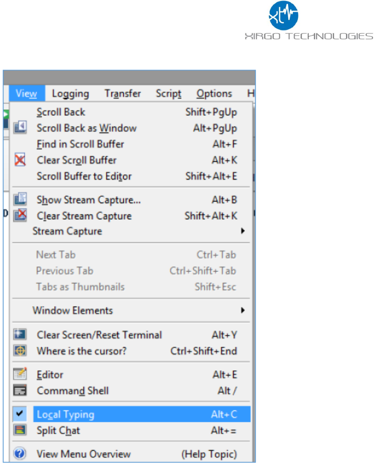
Task: Click the Clear Screen/Reset Terminal icon
Action: 20,335
